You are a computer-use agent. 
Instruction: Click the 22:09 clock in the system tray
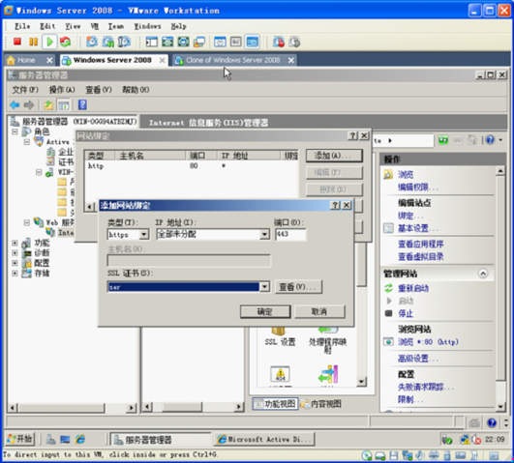coord(495,439)
